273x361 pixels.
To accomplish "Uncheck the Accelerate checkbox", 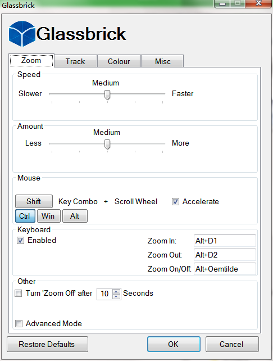I will pyautogui.click(x=175, y=202).
